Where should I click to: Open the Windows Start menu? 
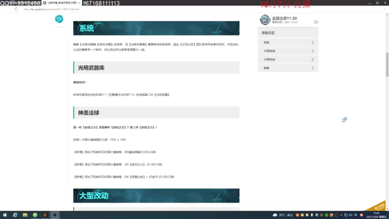pos(5,215)
